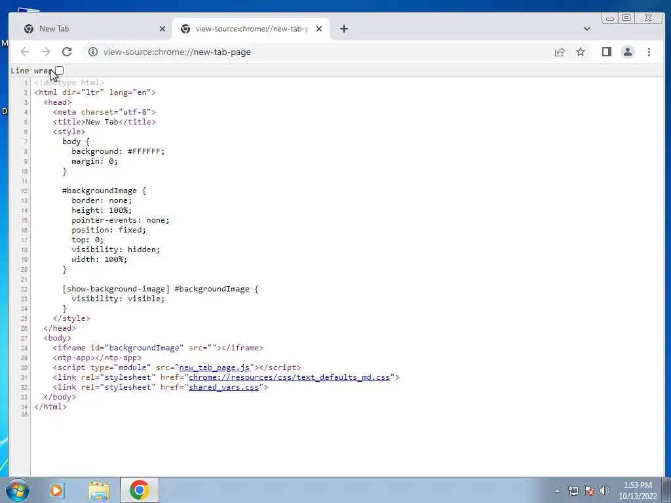This screenshot has width=671, height=503.
Task: Click the Show desktop button
Action: (666, 490)
